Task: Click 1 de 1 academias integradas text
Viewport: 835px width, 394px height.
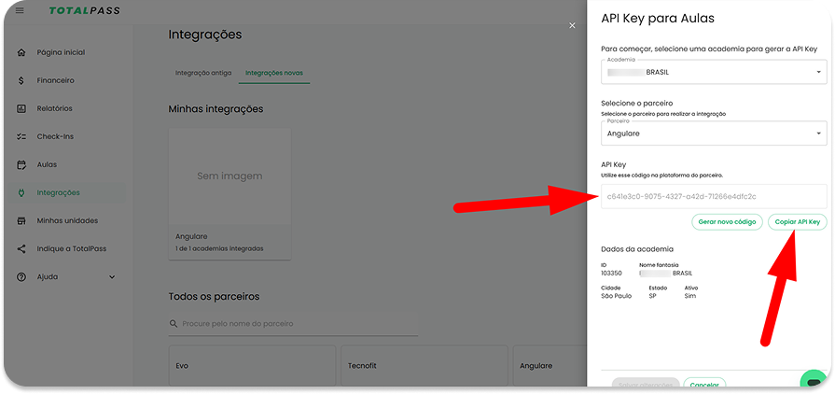Action: [219, 248]
